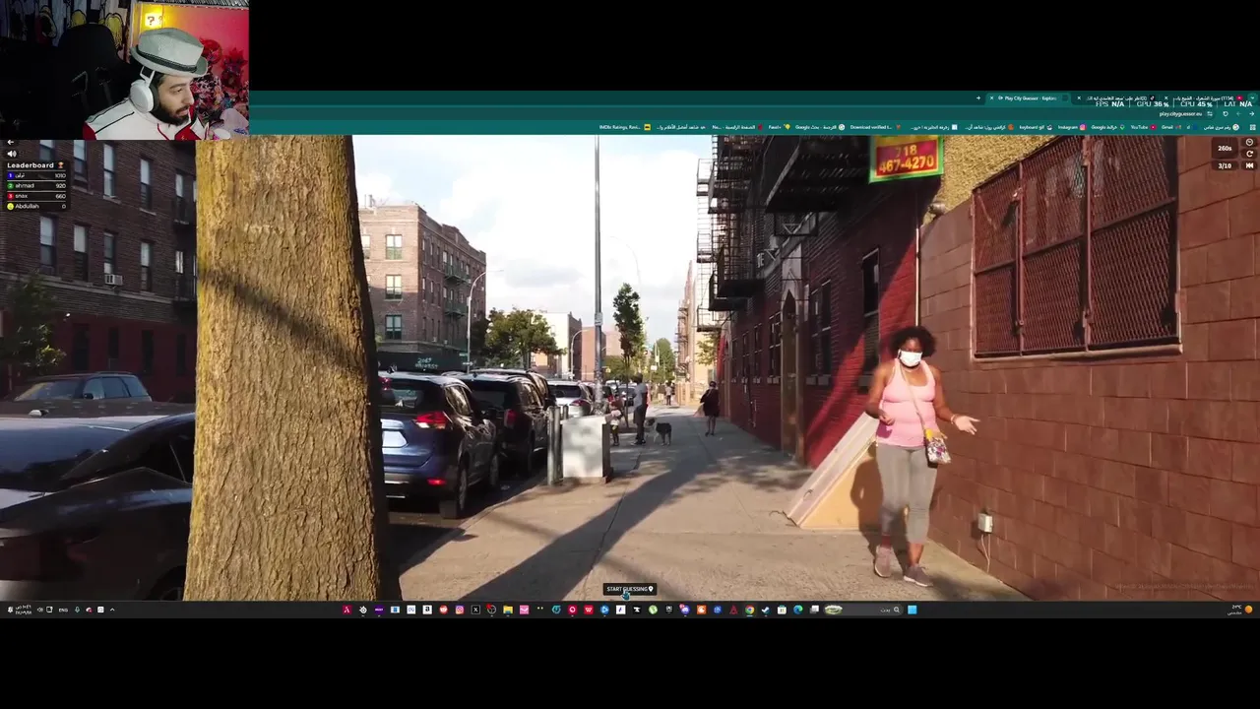Select the Play City Guesser browser tab
The height and width of the screenshot is (709, 1260).
tap(1030, 98)
